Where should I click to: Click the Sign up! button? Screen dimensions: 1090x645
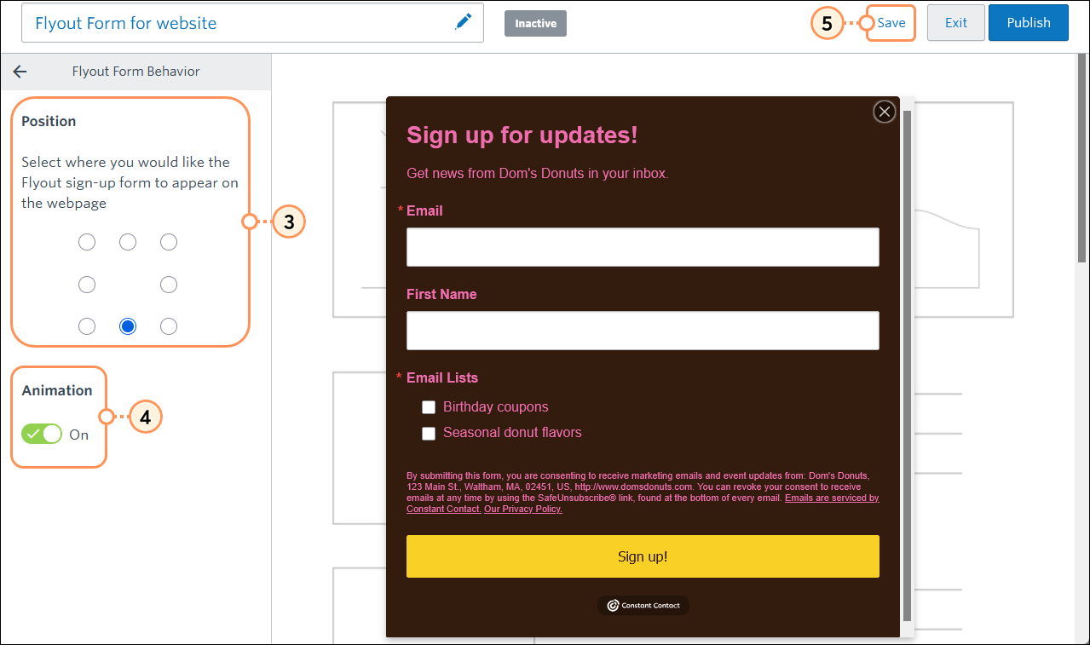point(643,556)
